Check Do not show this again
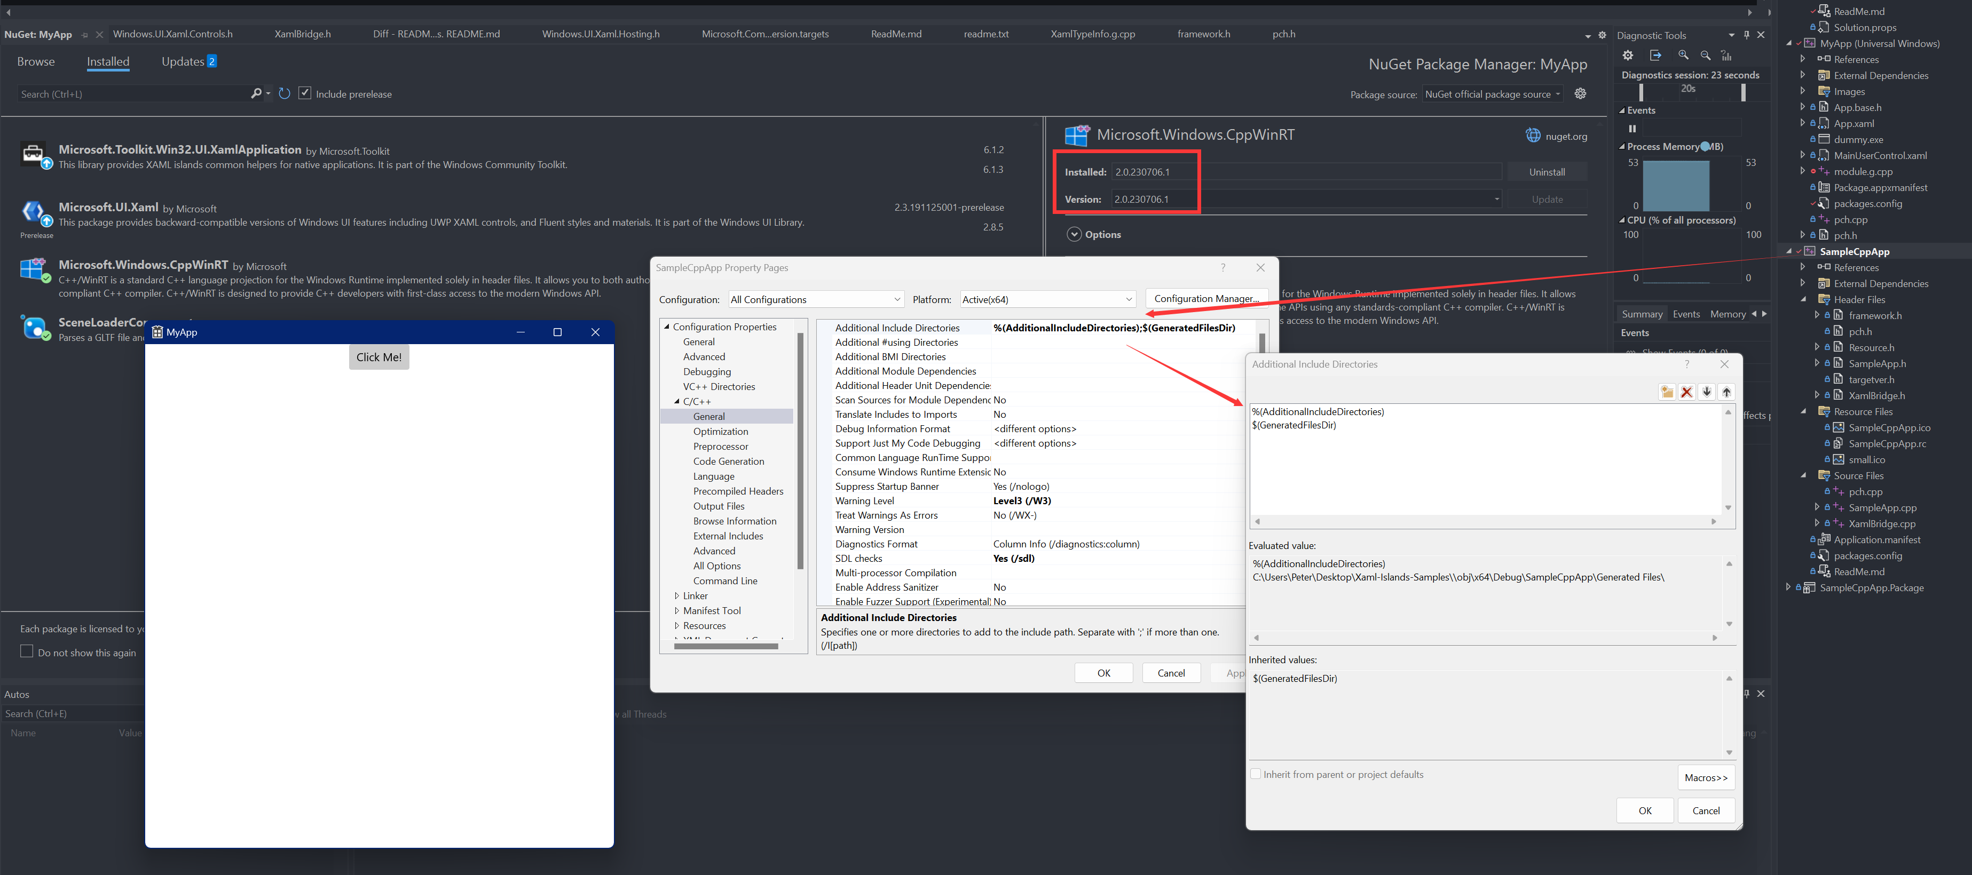The width and height of the screenshot is (1972, 875). pos(26,651)
